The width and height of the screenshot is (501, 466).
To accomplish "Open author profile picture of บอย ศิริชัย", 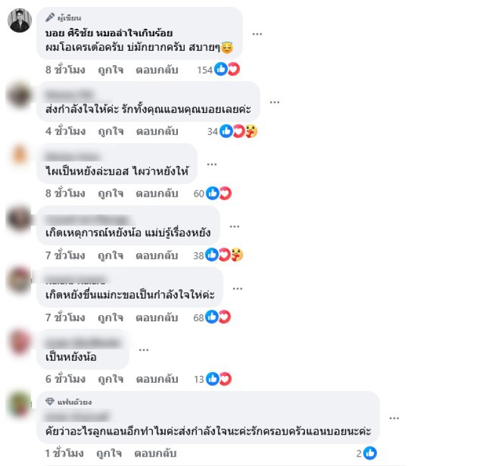I will click(19, 21).
